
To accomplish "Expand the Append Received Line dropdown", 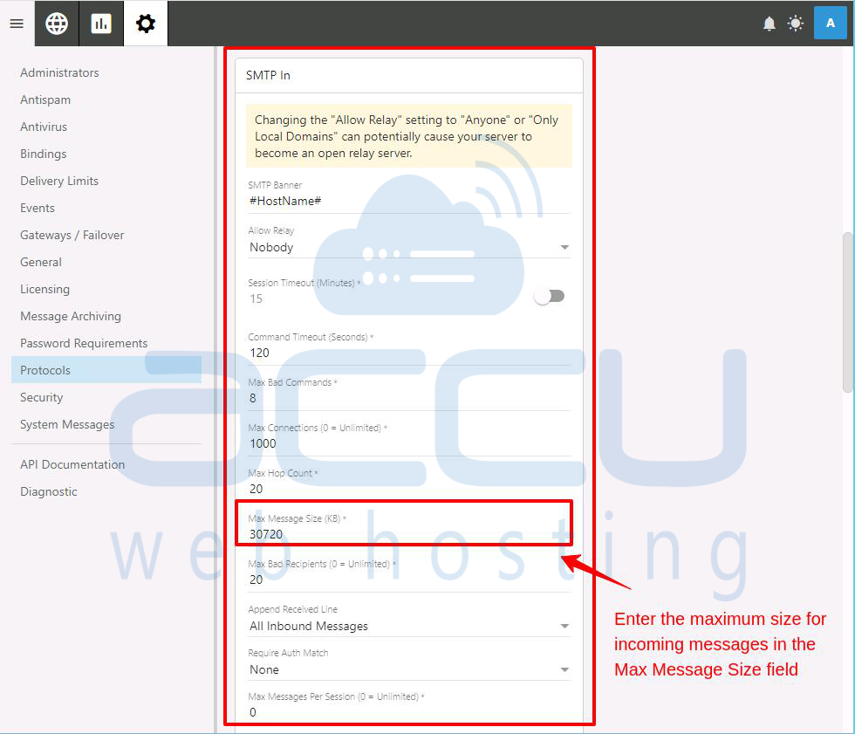I will tap(409, 626).
